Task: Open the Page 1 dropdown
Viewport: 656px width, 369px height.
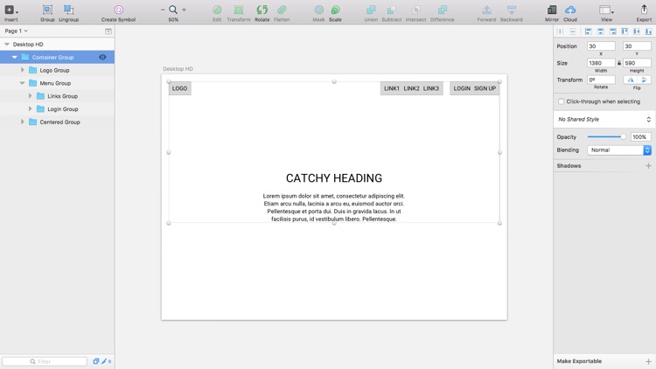Action: pos(16,31)
